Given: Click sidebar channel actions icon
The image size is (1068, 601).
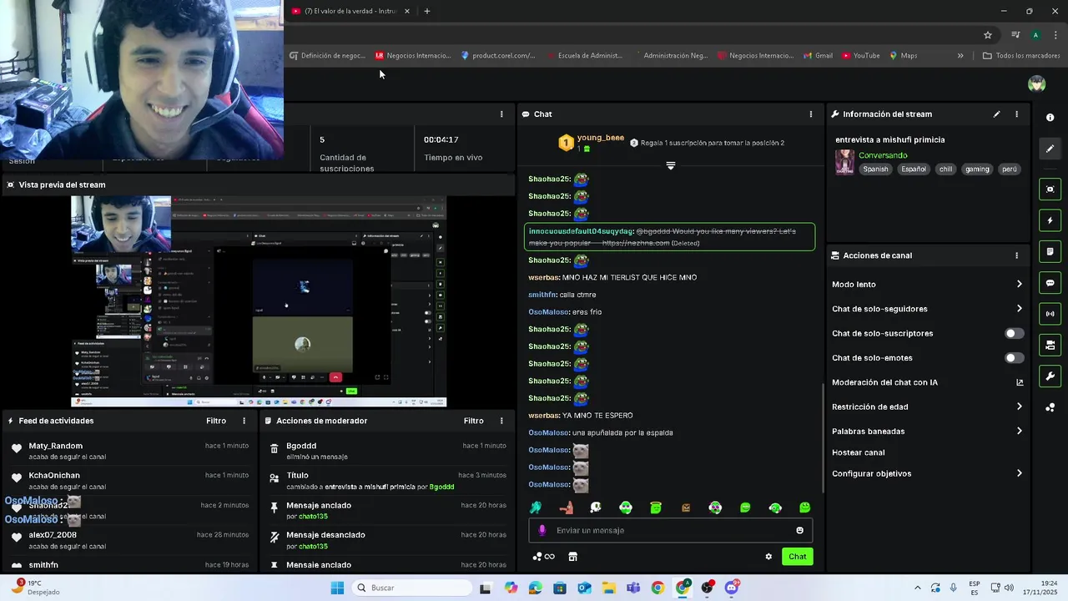Looking at the screenshot, I should [x=1050, y=345].
